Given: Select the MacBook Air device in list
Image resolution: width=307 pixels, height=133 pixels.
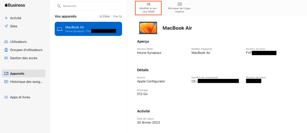Looking at the screenshot, I should [x=88, y=29].
